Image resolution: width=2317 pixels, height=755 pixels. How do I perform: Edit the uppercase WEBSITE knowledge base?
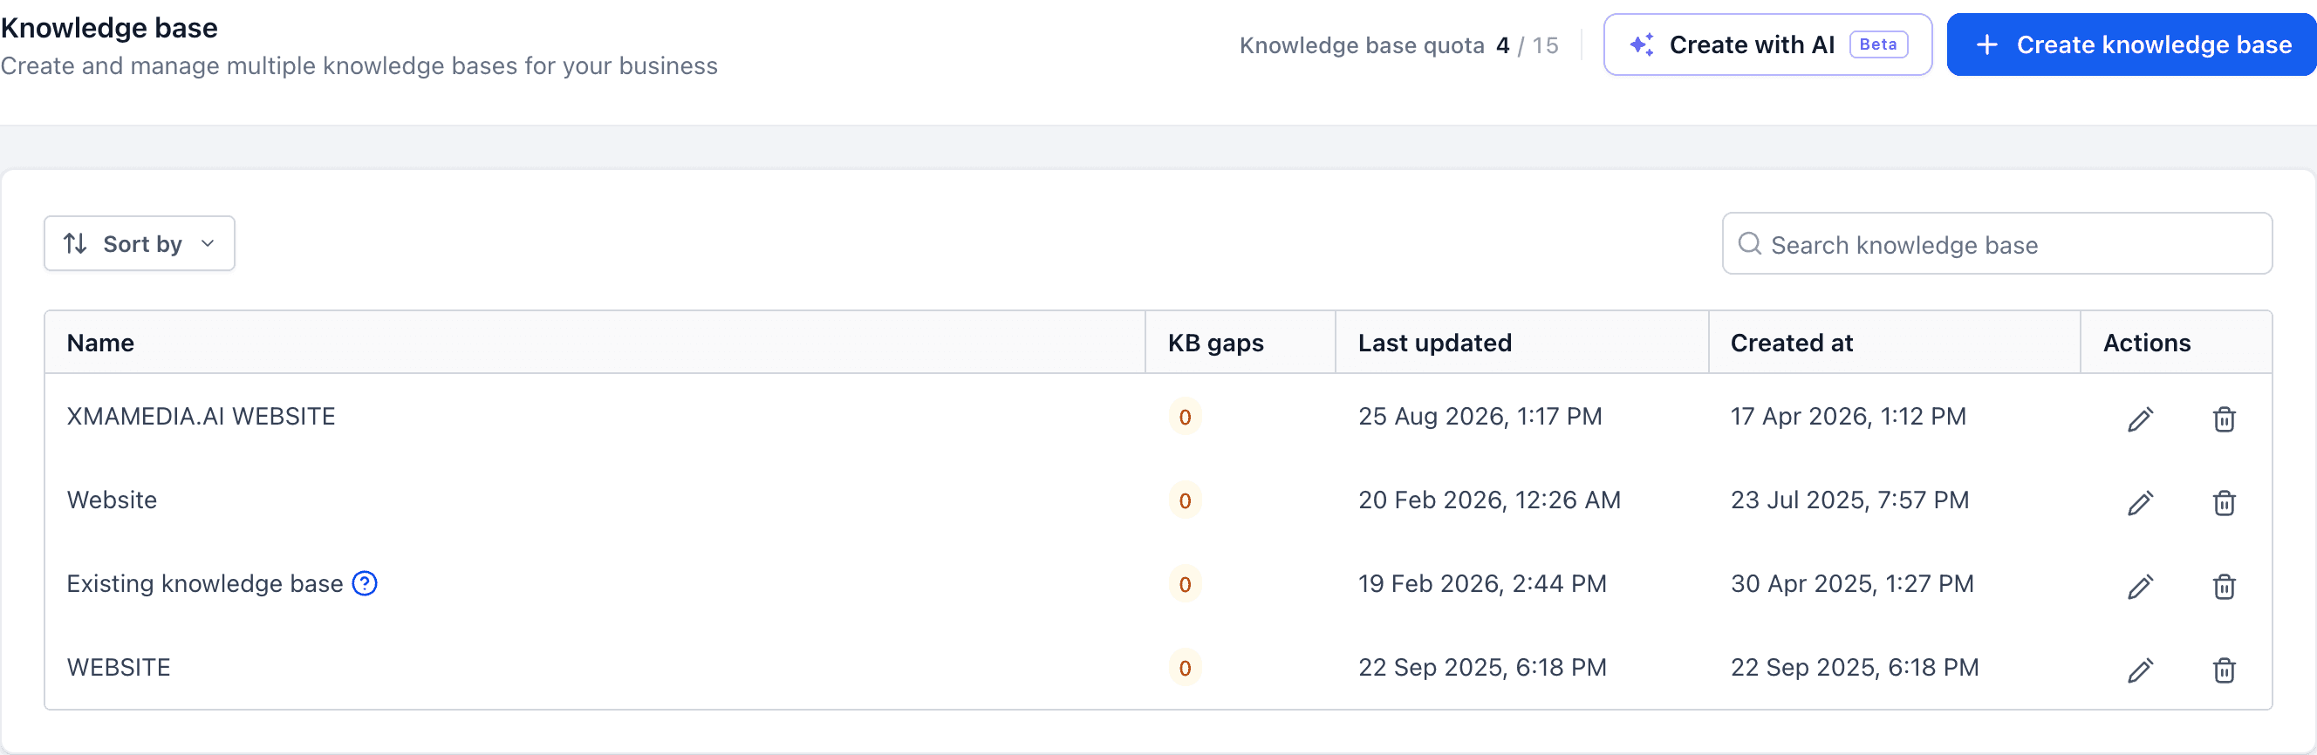(2140, 670)
